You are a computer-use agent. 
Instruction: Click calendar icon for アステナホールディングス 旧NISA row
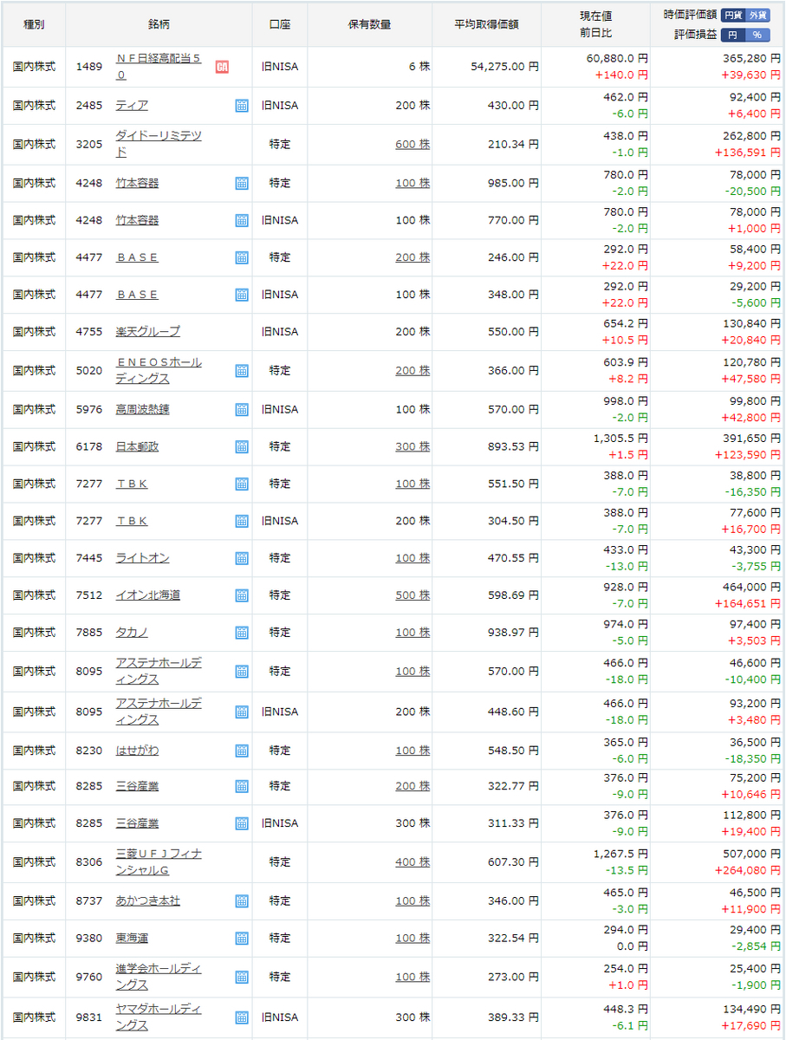click(242, 712)
